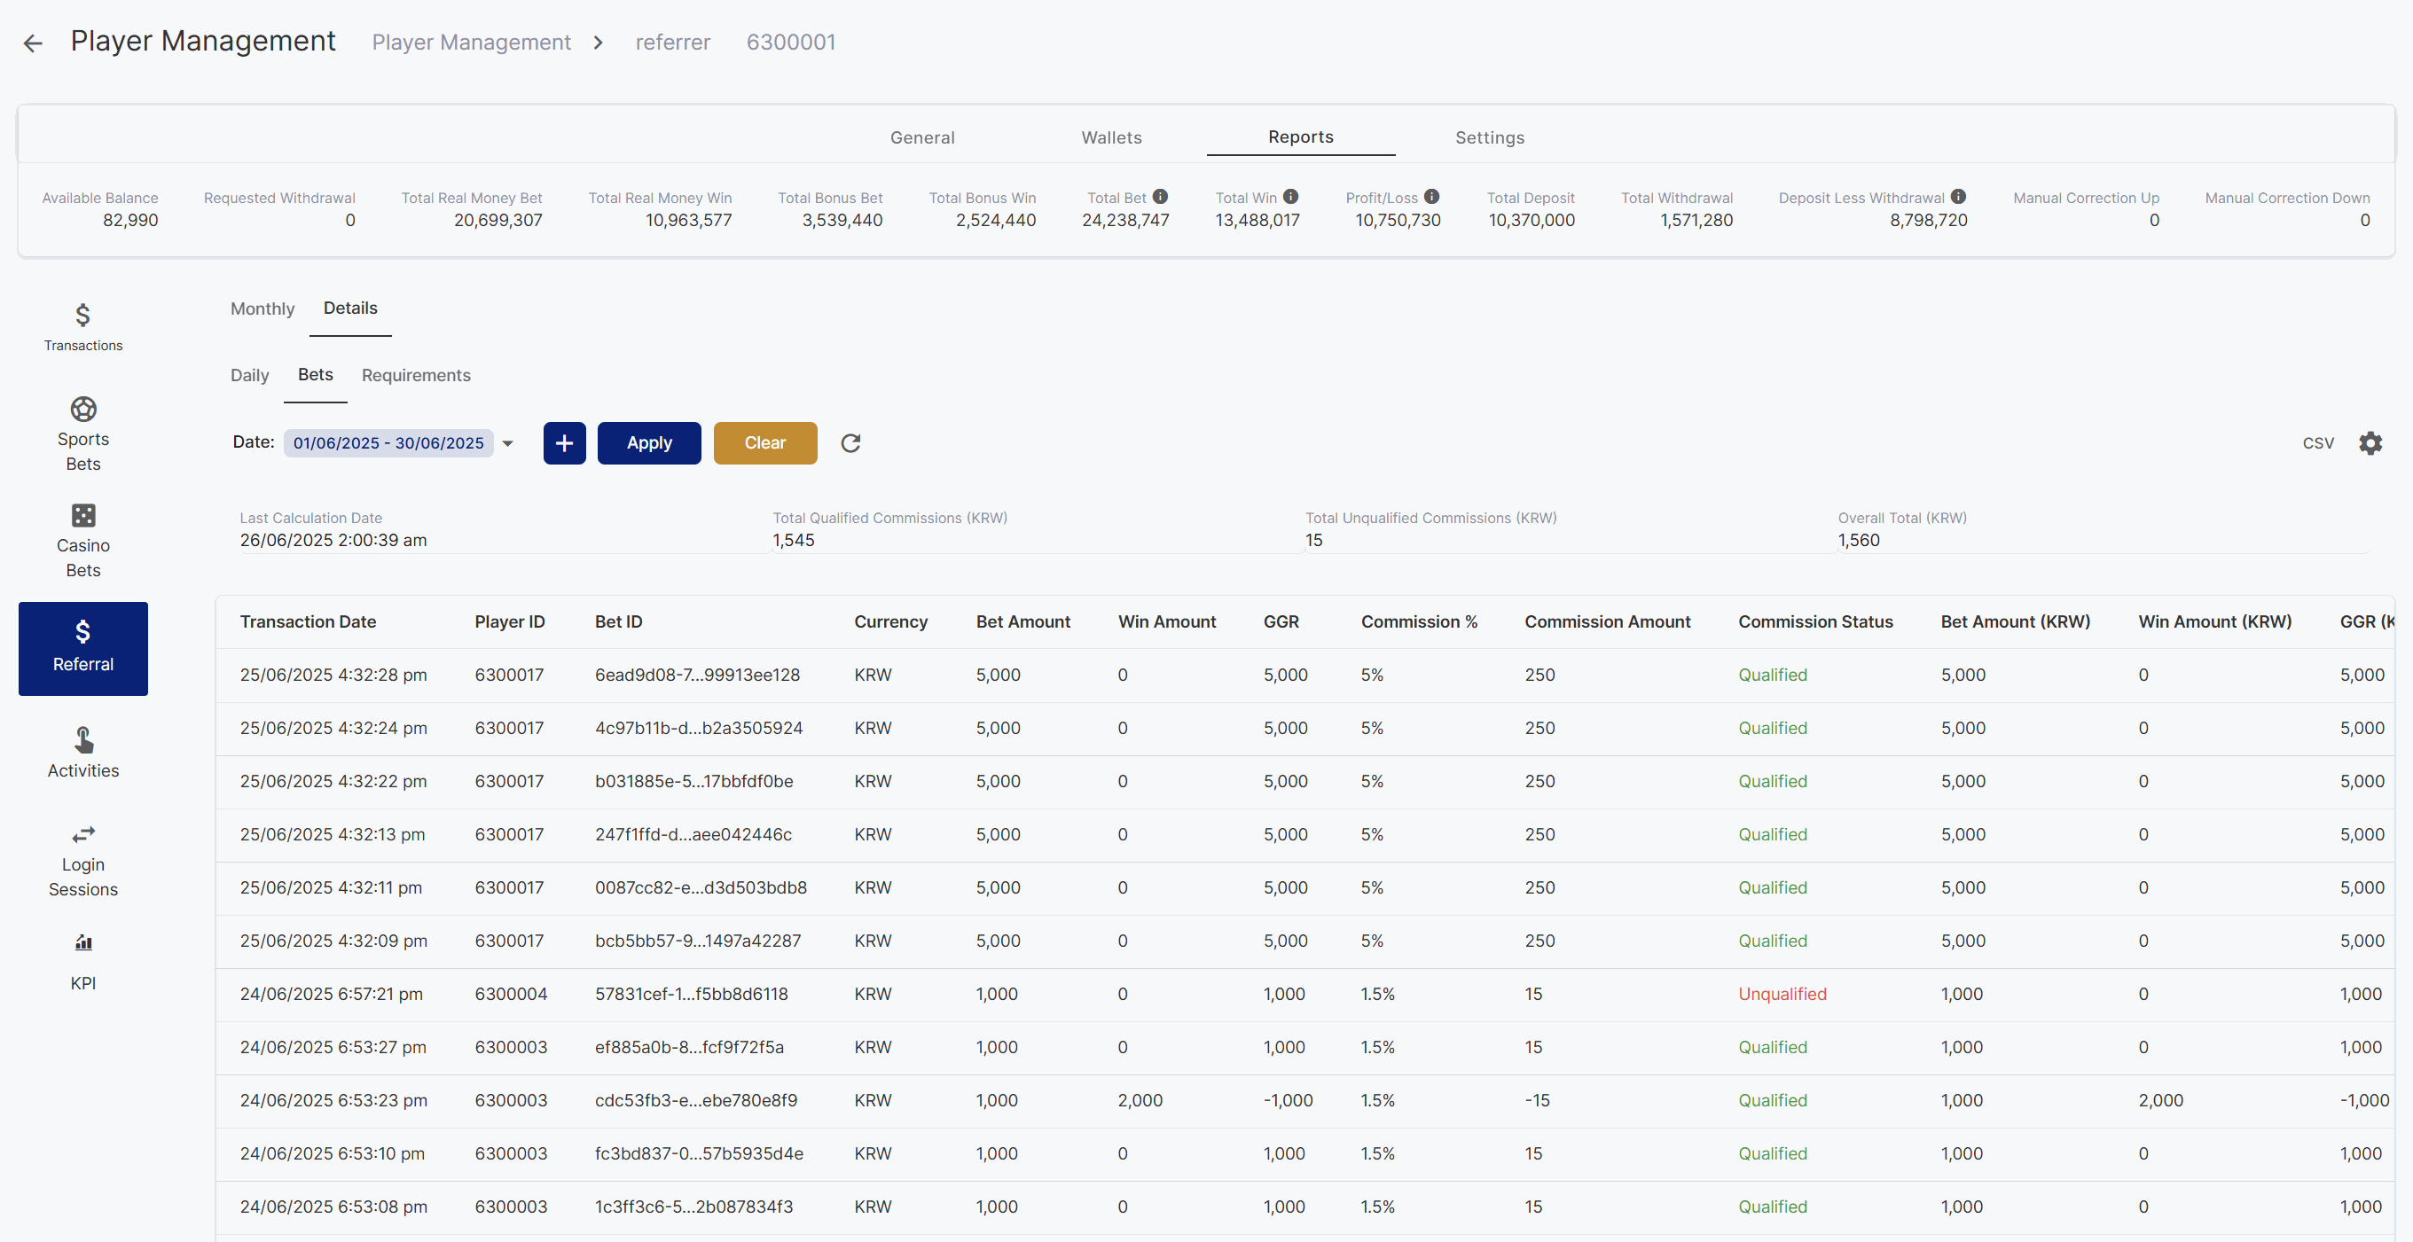Show Profit/Loss info tooltip
Screen dimensions: 2413x1242
click(x=1431, y=197)
